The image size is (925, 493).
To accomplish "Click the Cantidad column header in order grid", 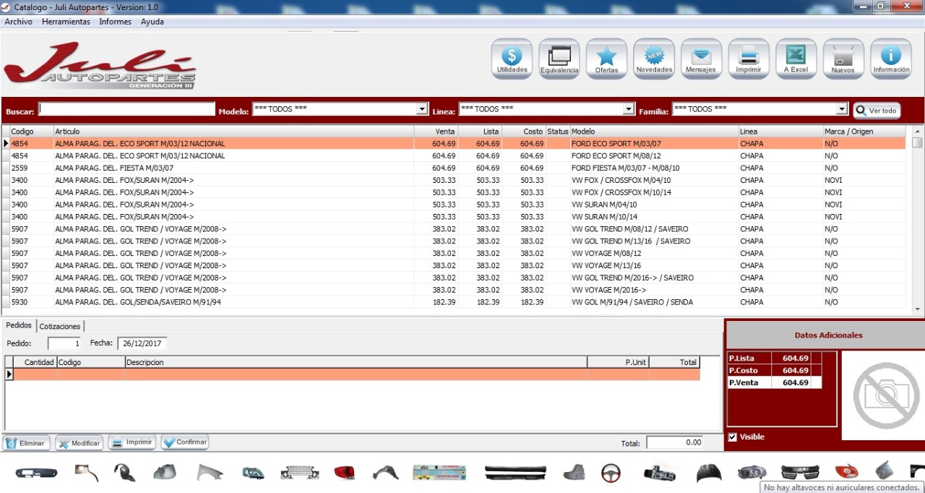I will [35, 362].
